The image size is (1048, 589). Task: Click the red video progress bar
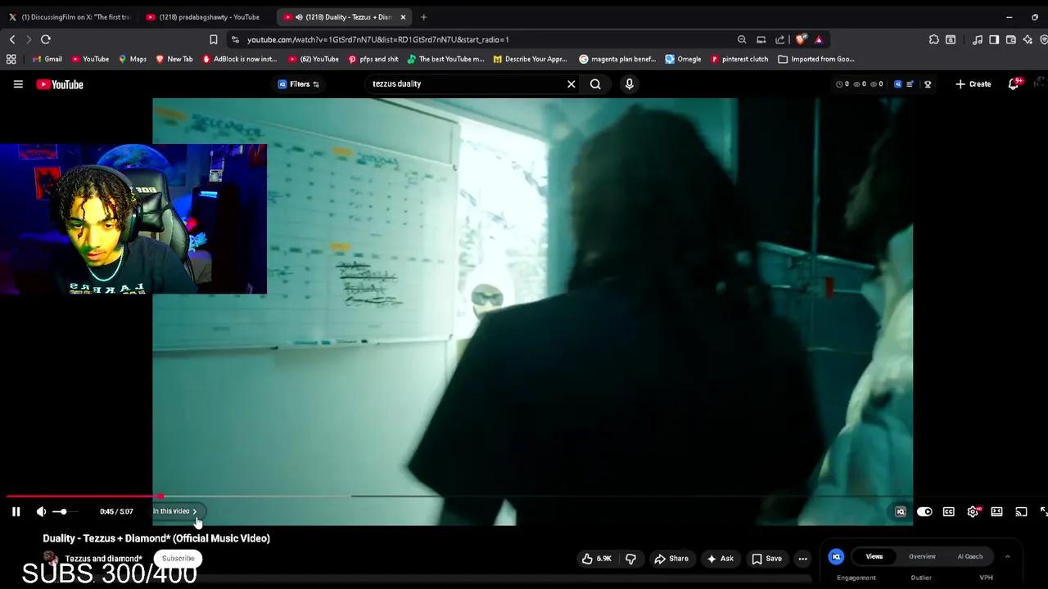(82, 496)
